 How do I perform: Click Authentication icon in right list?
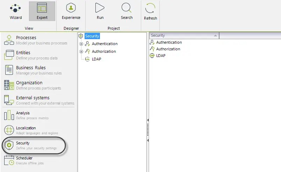tap(152, 42)
